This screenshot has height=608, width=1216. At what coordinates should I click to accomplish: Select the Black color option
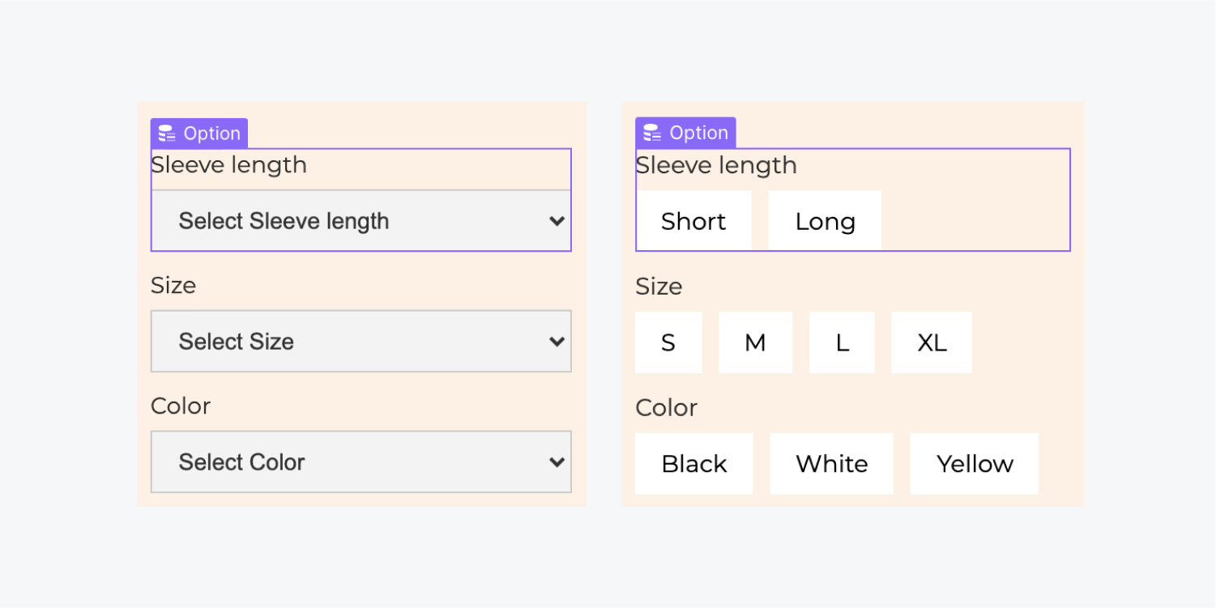[694, 464]
